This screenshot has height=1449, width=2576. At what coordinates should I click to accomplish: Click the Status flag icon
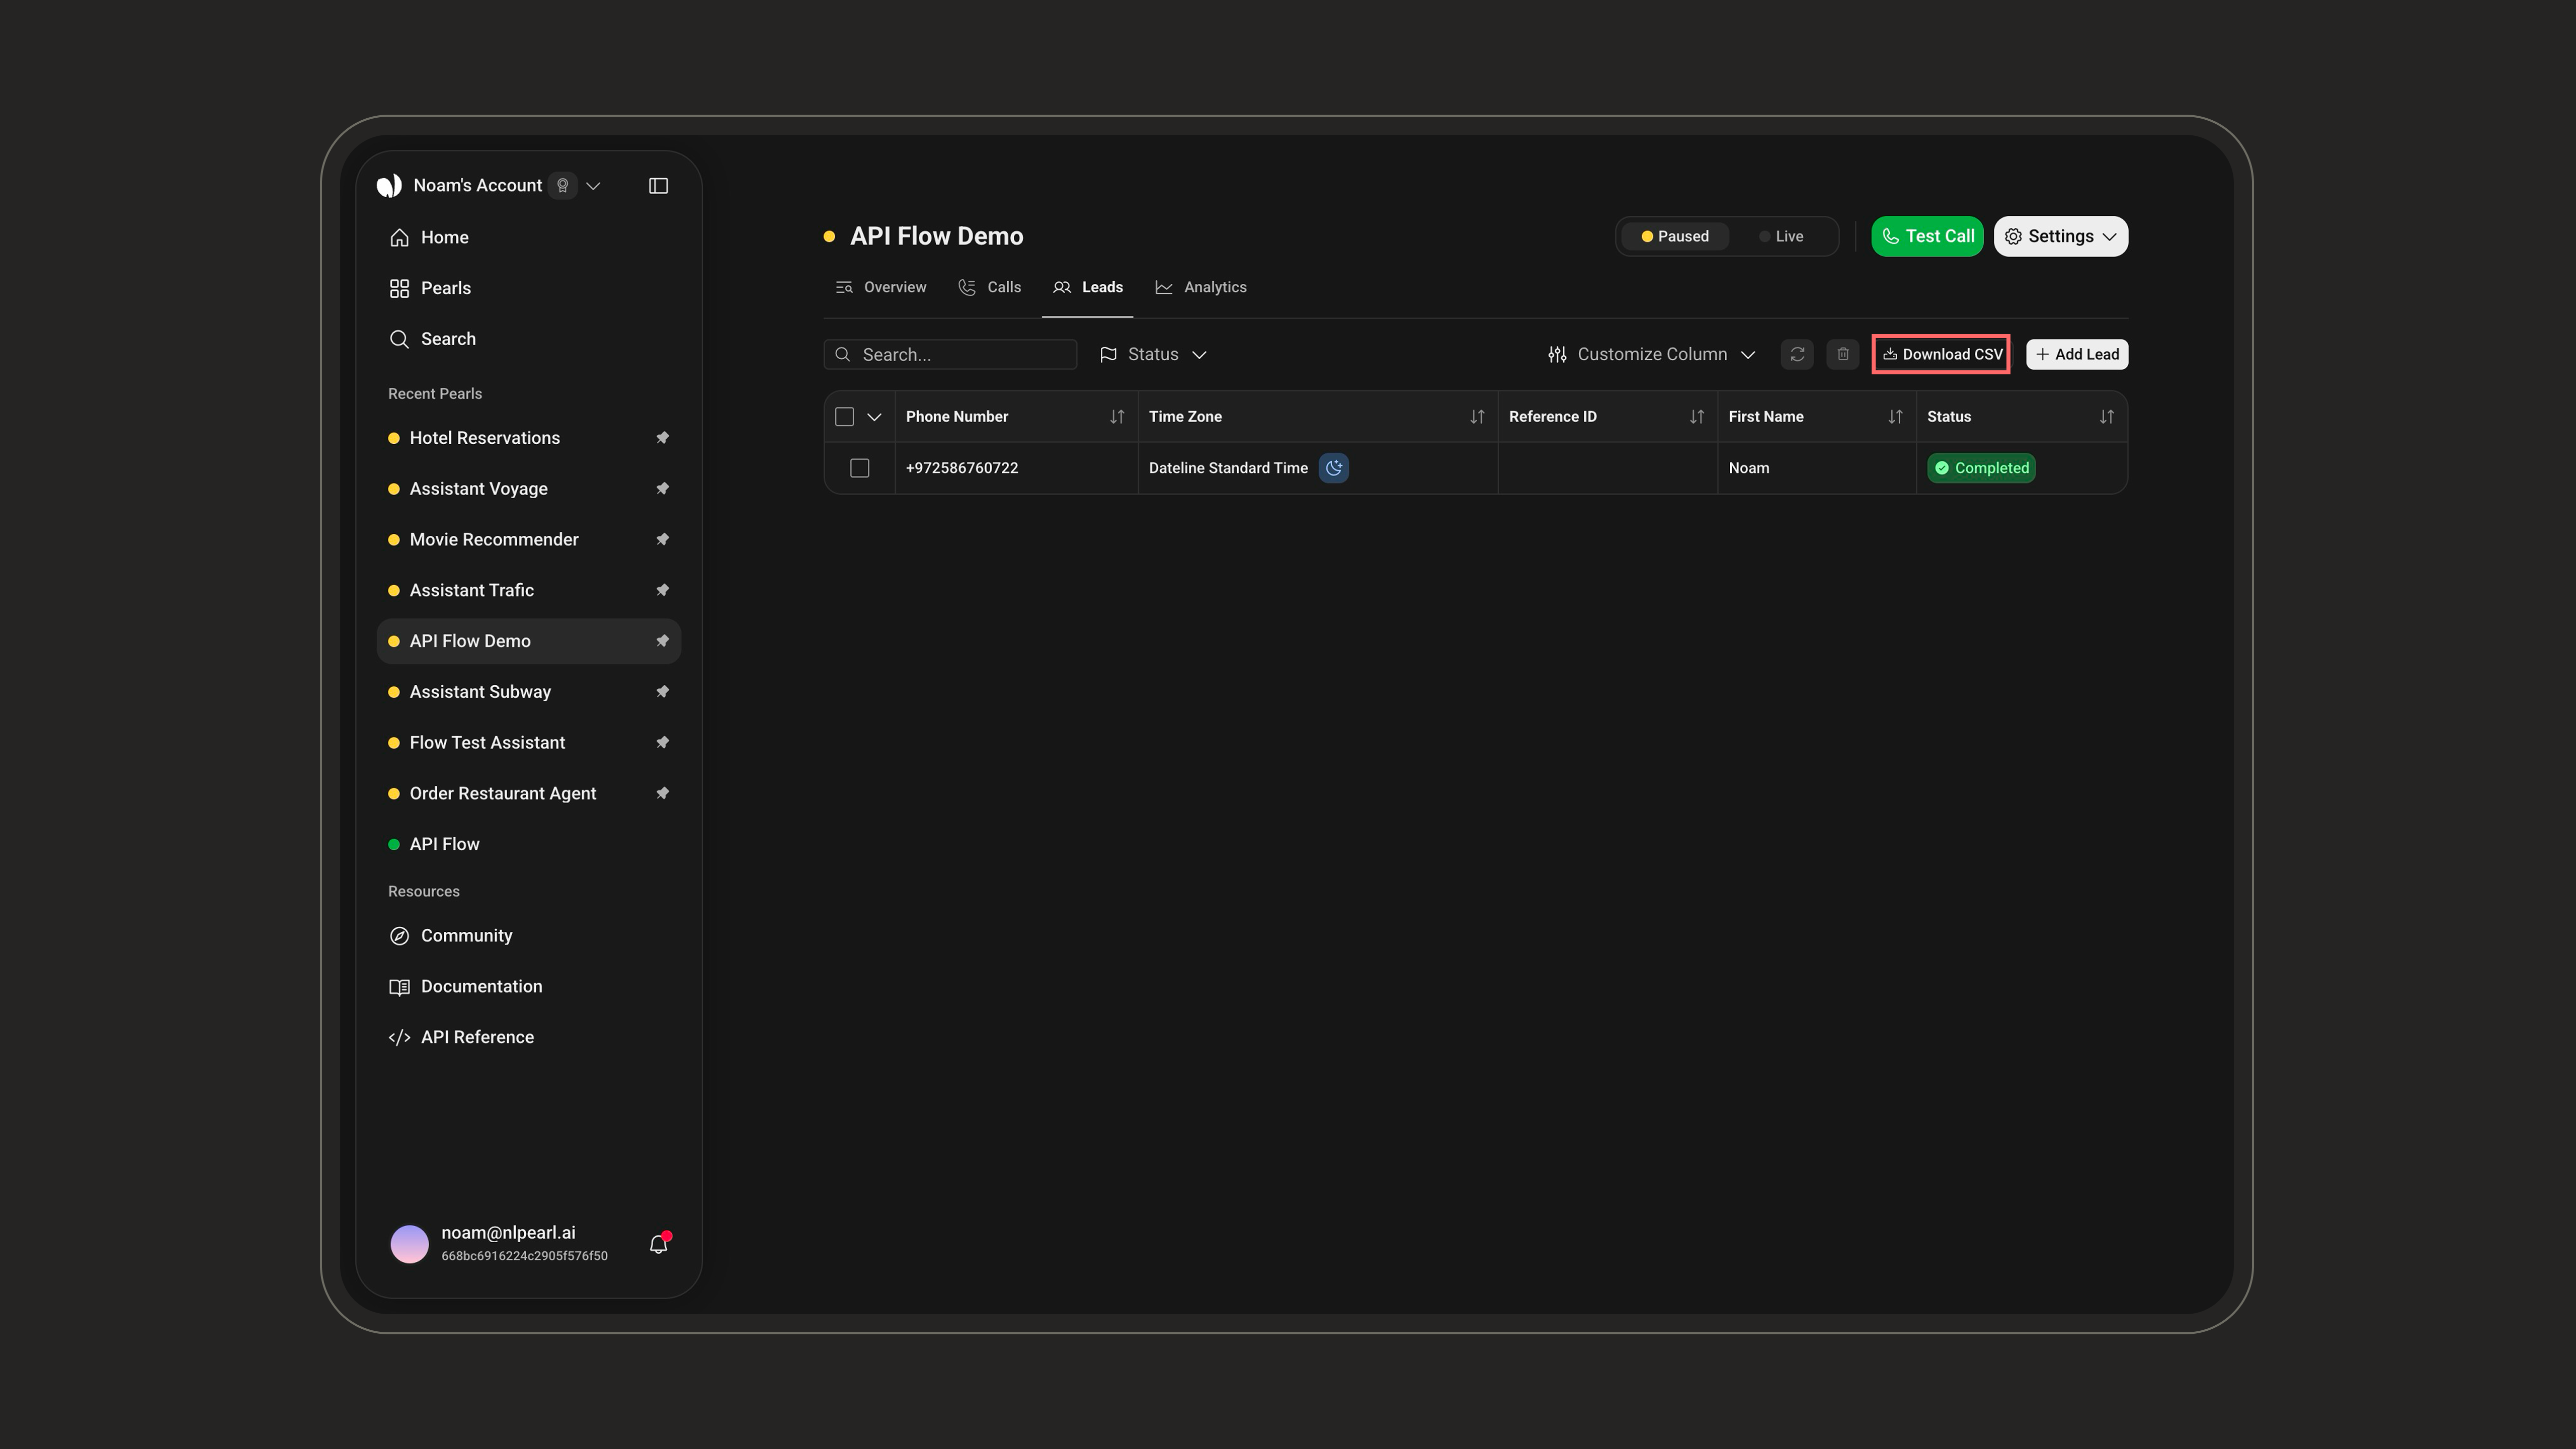click(x=1108, y=354)
